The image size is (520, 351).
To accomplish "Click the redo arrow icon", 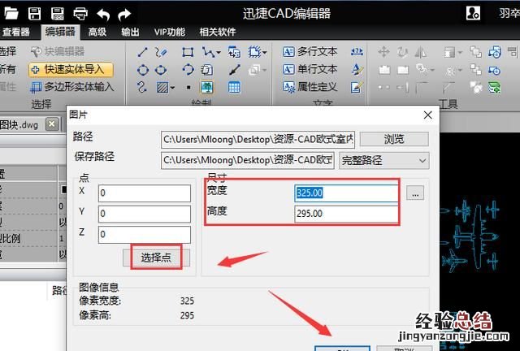I will pyautogui.click(x=123, y=14).
